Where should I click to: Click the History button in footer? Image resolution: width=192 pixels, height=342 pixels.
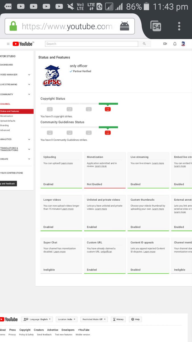point(118,319)
